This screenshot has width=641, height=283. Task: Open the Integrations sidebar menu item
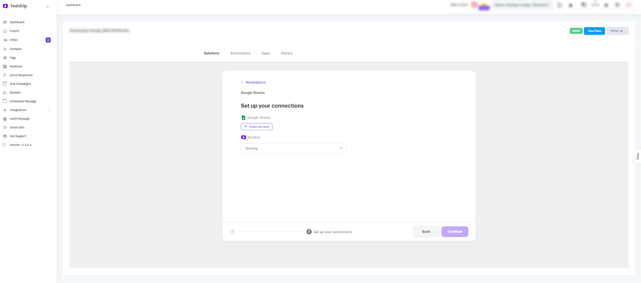pos(18,110)
